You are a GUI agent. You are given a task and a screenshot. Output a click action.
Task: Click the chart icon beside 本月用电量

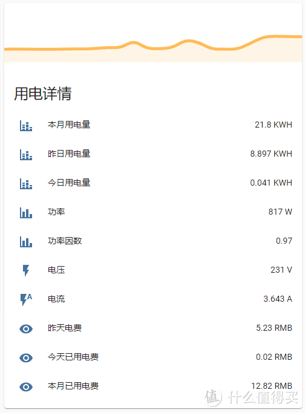26,126
